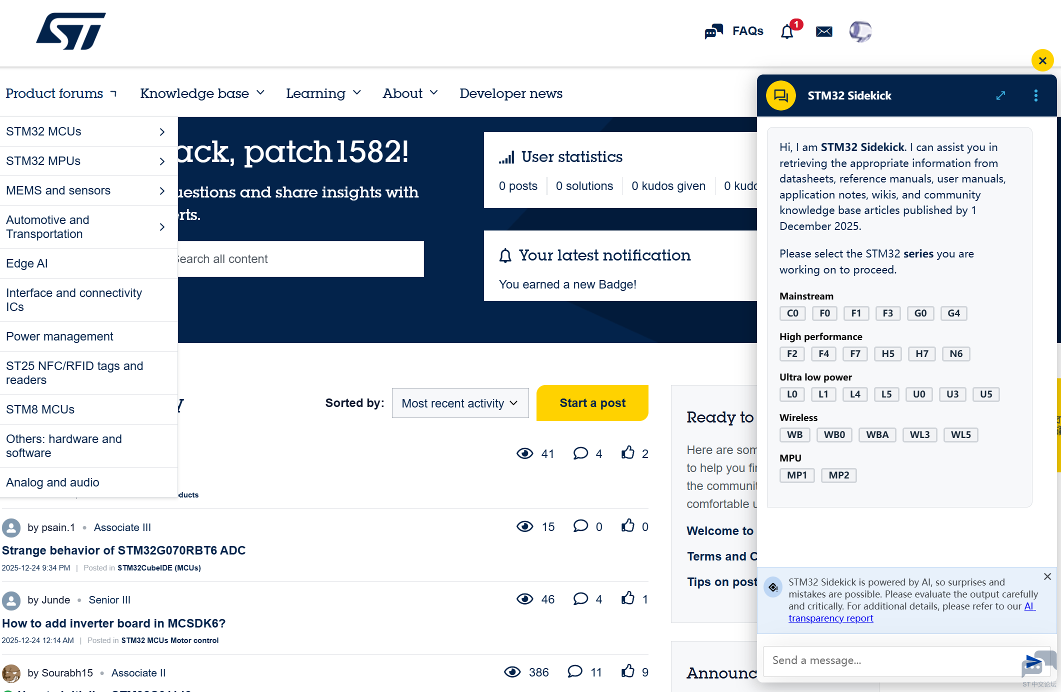Open the AI transparency report link

830,618
